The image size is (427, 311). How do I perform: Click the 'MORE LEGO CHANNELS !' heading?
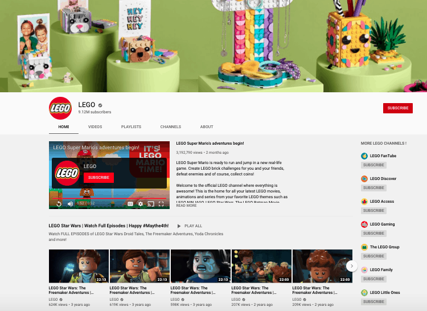tap(383, 143)
